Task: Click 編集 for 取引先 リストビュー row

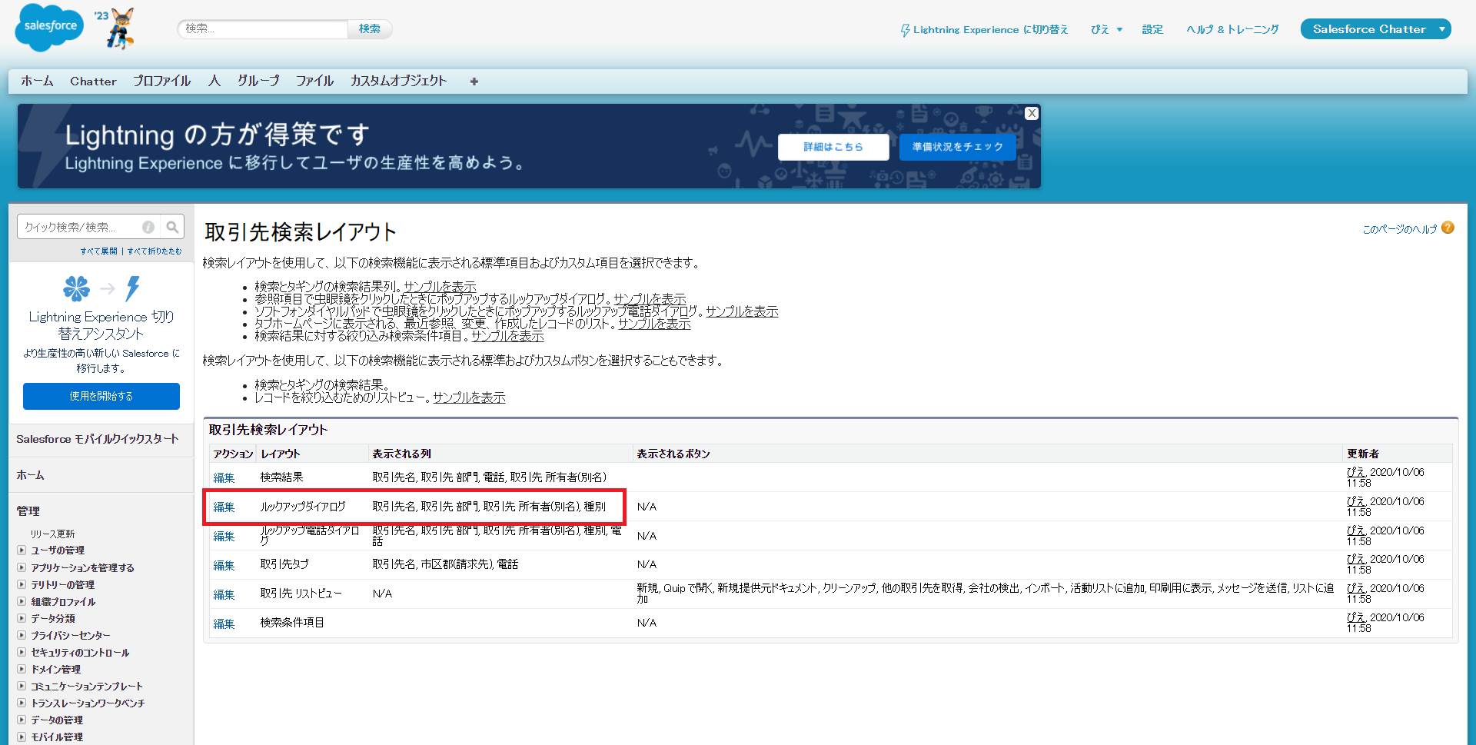Action: coord(224,594)
